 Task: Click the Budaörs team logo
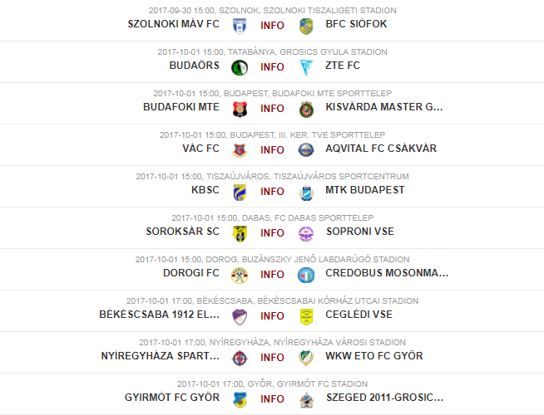coord(240,67)
